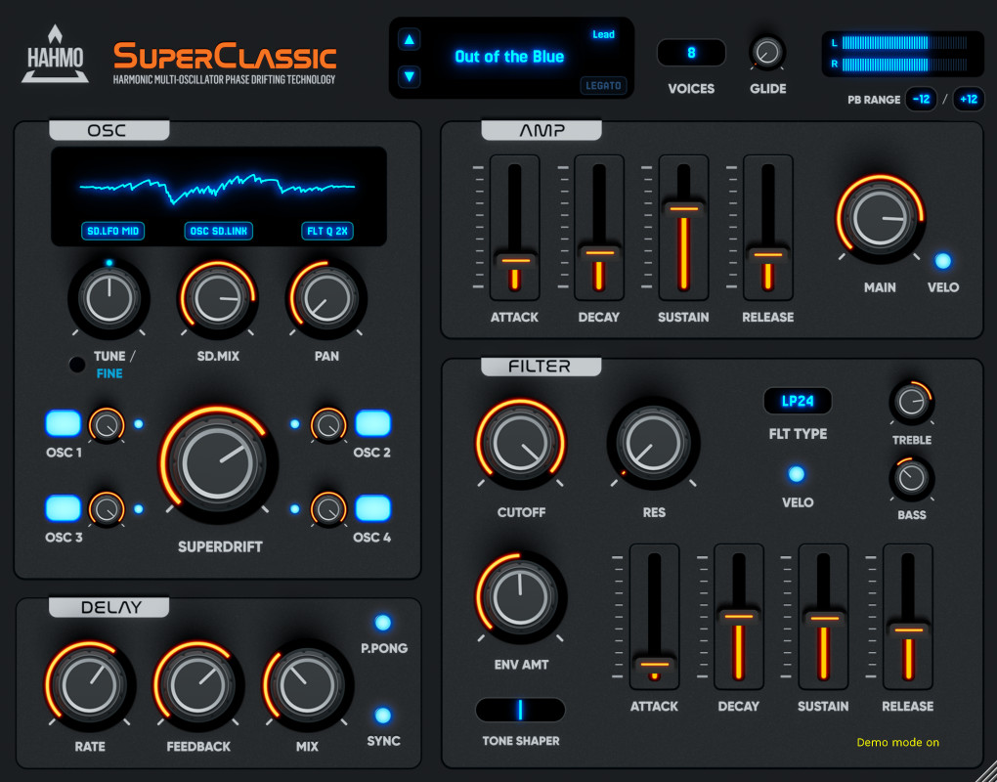Open the preset browser from 'Out of the Blue'
This screenshot has width=997, height=782.
[509, 57]
